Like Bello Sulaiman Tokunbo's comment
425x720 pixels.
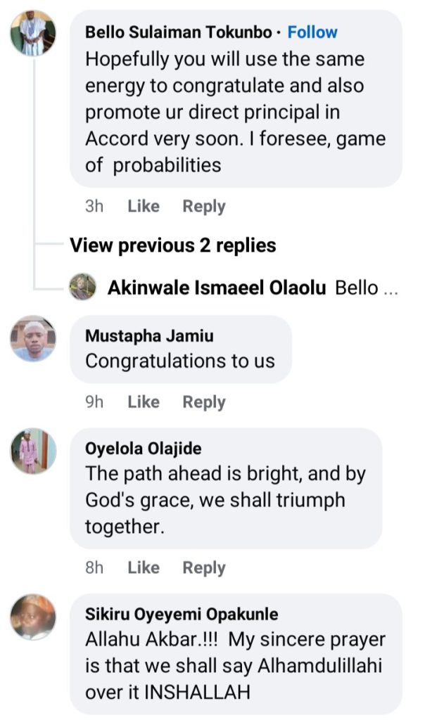coord(144,206)
